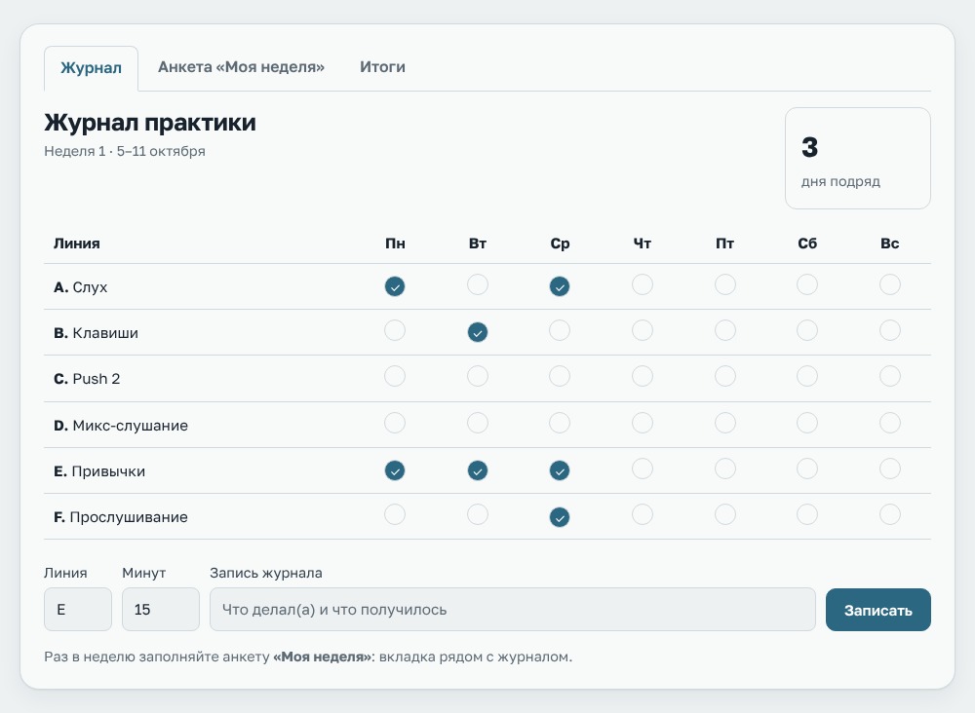Screen dimensions: 975x713
Task: Click the Запись журнала text field
Action: click(x=513, y=610)
